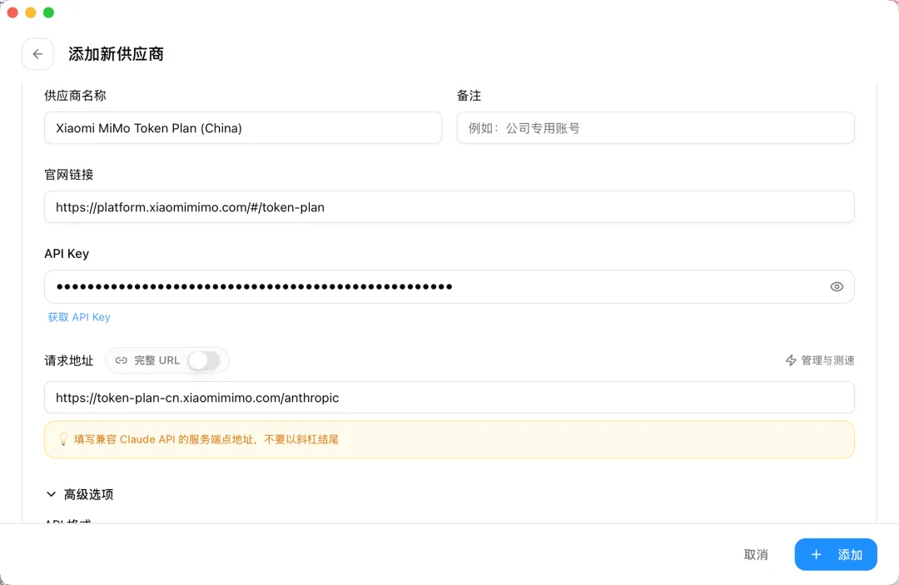Toggle the 完整 URL switch
The image size is (899, 585).
[x=204, y=360]
